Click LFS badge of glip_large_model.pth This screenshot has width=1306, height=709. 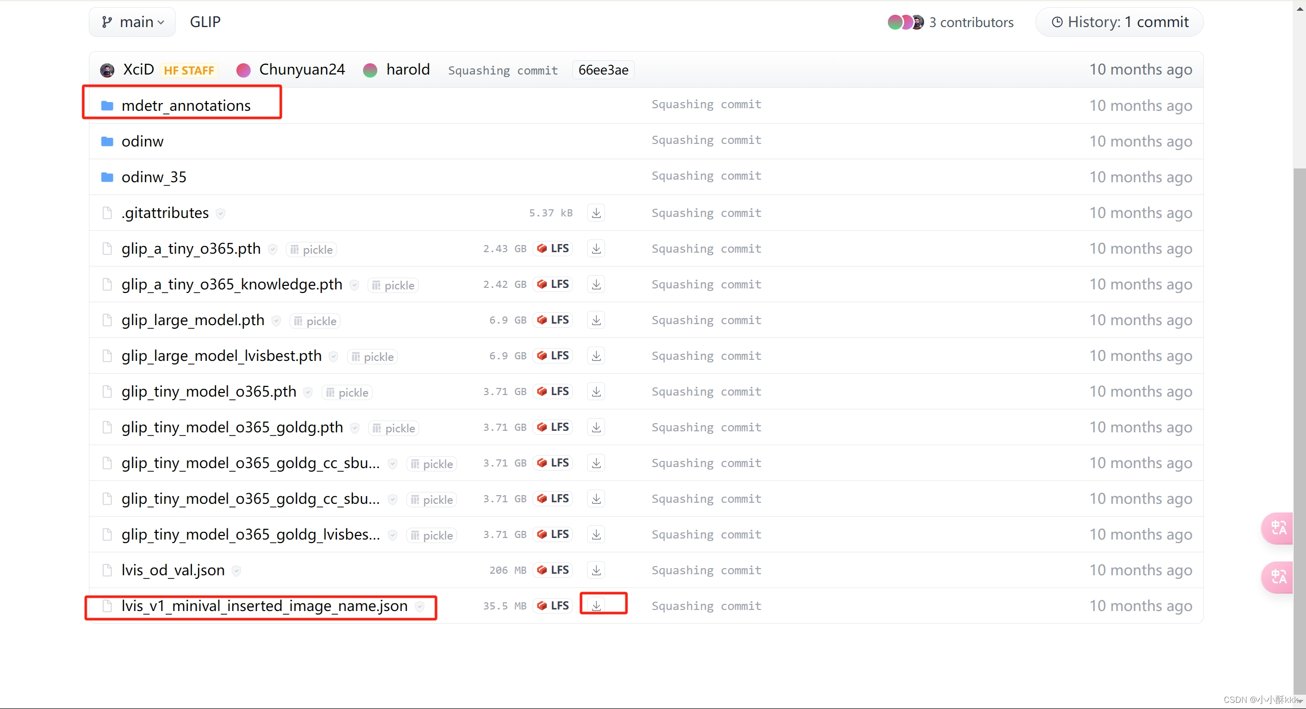553,320
